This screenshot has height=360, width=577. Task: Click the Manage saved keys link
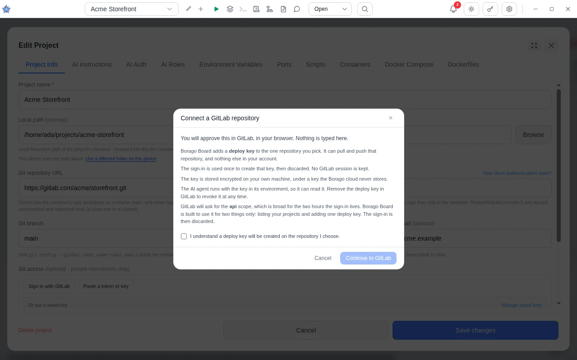pos(522,305)
